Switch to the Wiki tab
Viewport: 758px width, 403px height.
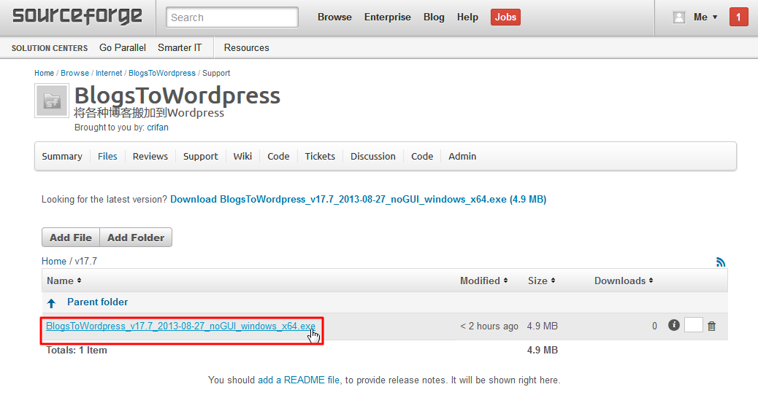click(x=242, y=157)
